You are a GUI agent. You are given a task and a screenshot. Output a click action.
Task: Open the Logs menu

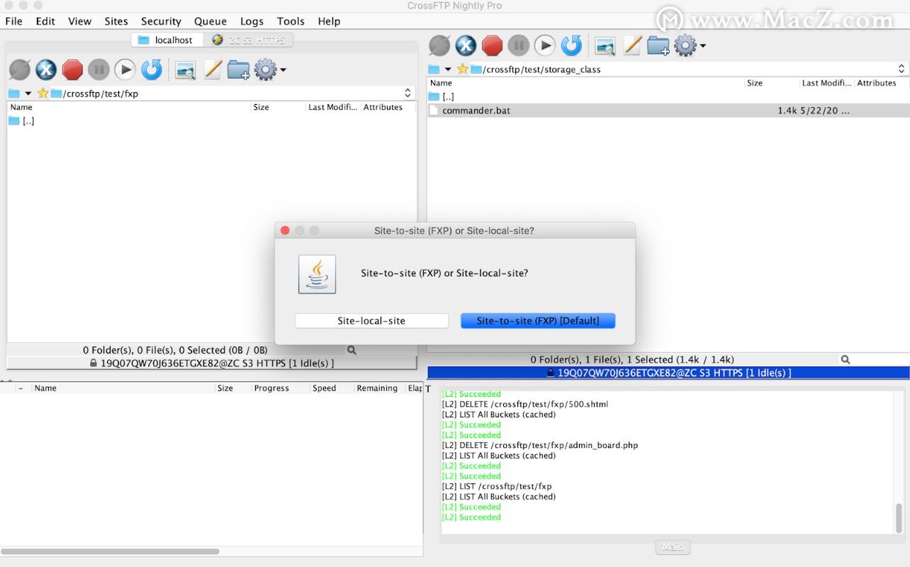[x=252, y=21]
